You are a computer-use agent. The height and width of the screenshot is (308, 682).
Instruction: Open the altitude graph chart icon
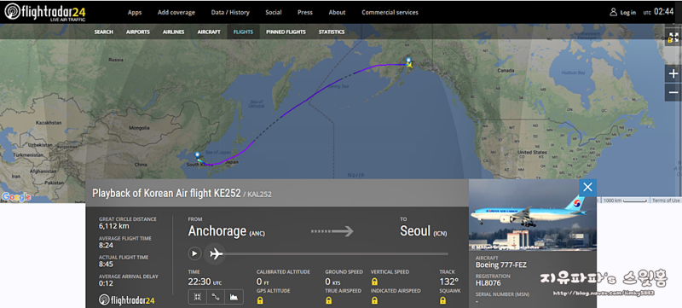234,297
